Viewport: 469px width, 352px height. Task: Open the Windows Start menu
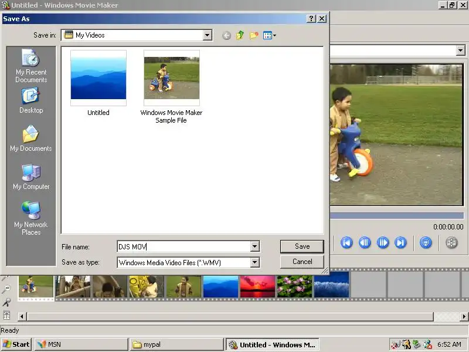pos(16,344)
